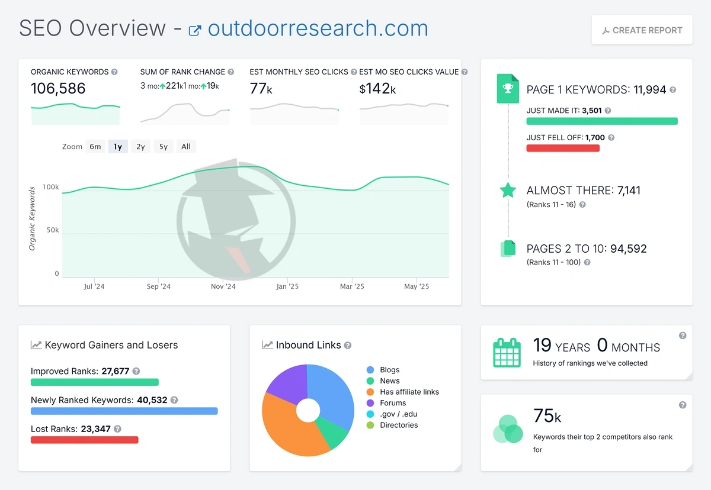
Task: Click the chart icon beside Inbound Links
Action: [267, 345]
